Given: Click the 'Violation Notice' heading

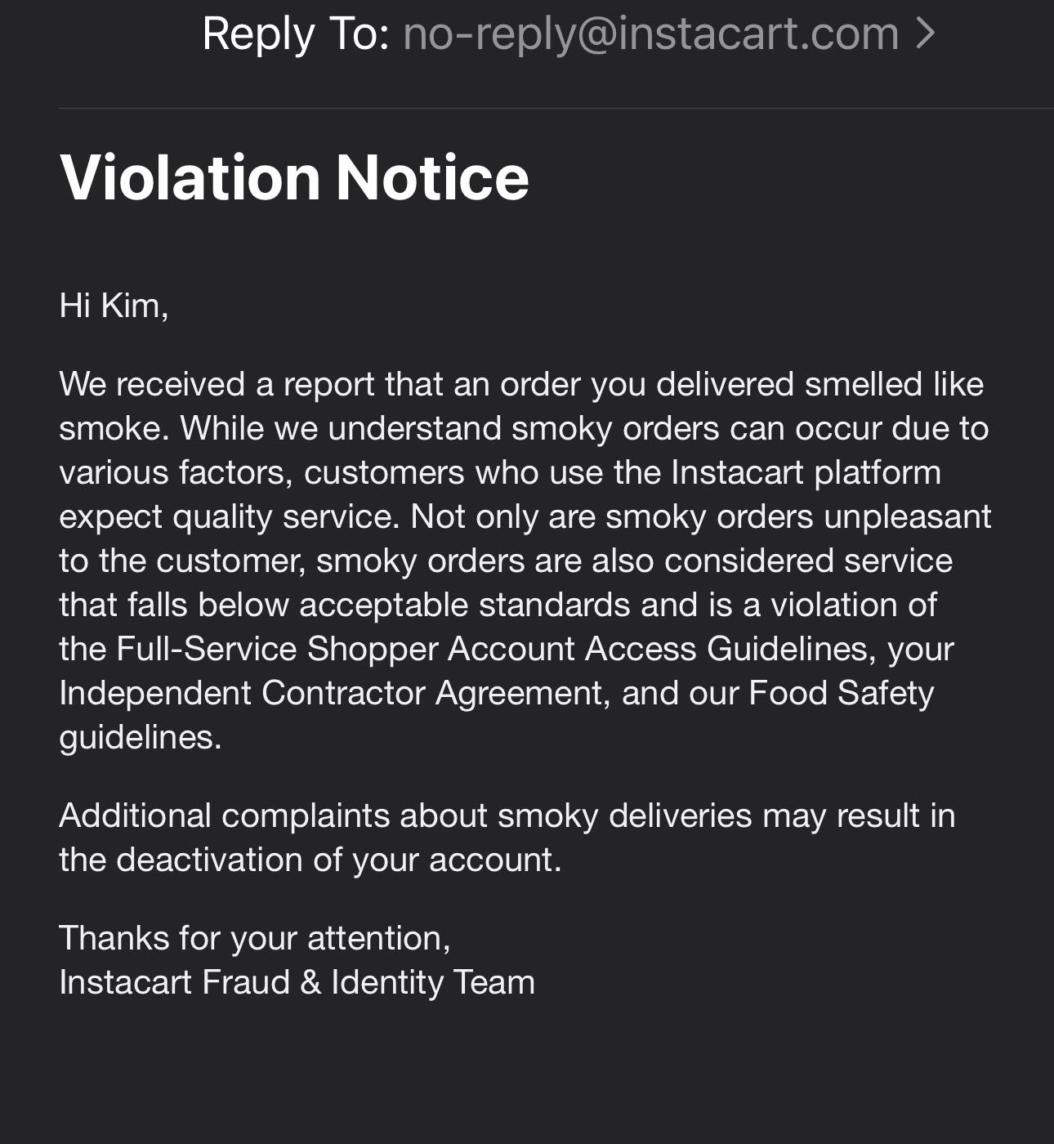Looking at the screenshot, I should coord(295,177).
